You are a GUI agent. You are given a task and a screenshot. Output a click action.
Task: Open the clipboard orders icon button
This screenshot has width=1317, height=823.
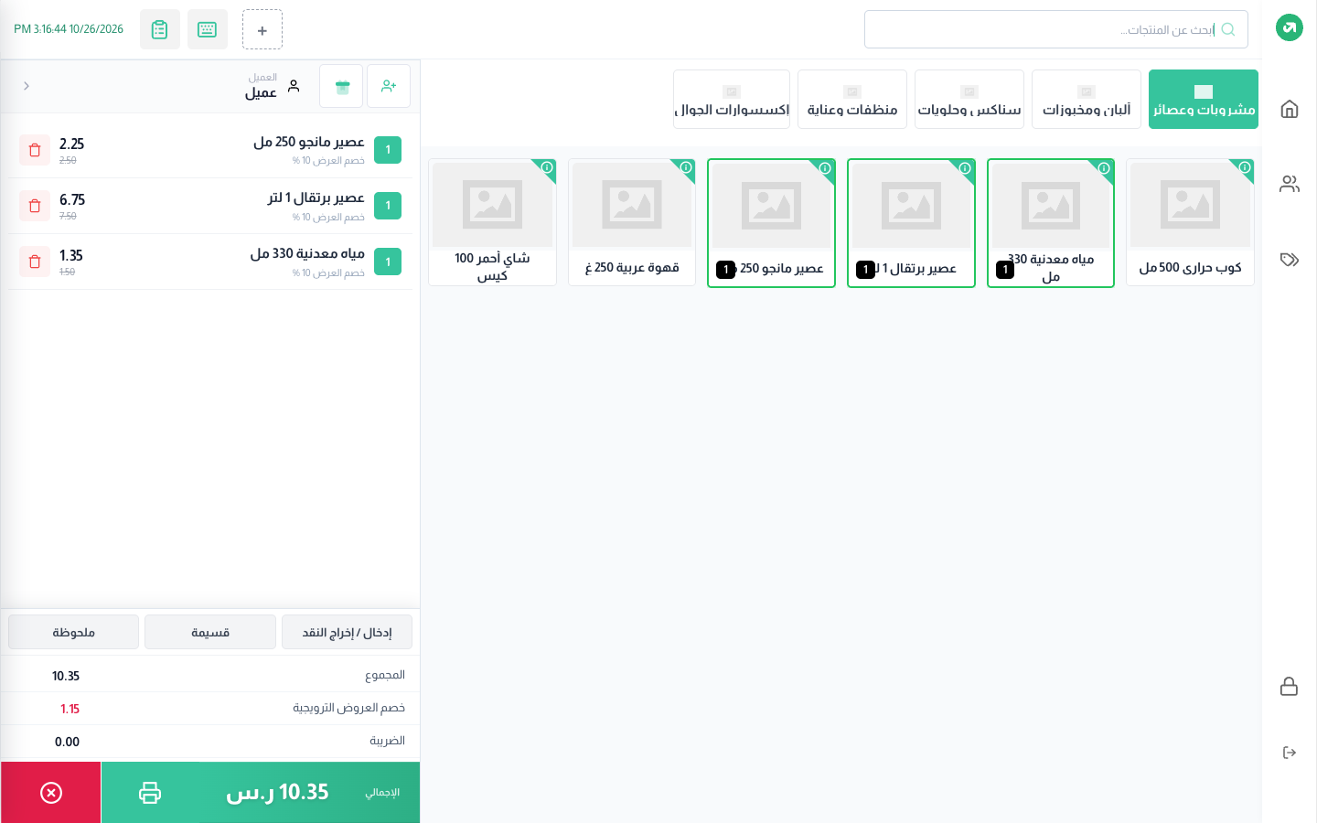(x=160, y=29)
